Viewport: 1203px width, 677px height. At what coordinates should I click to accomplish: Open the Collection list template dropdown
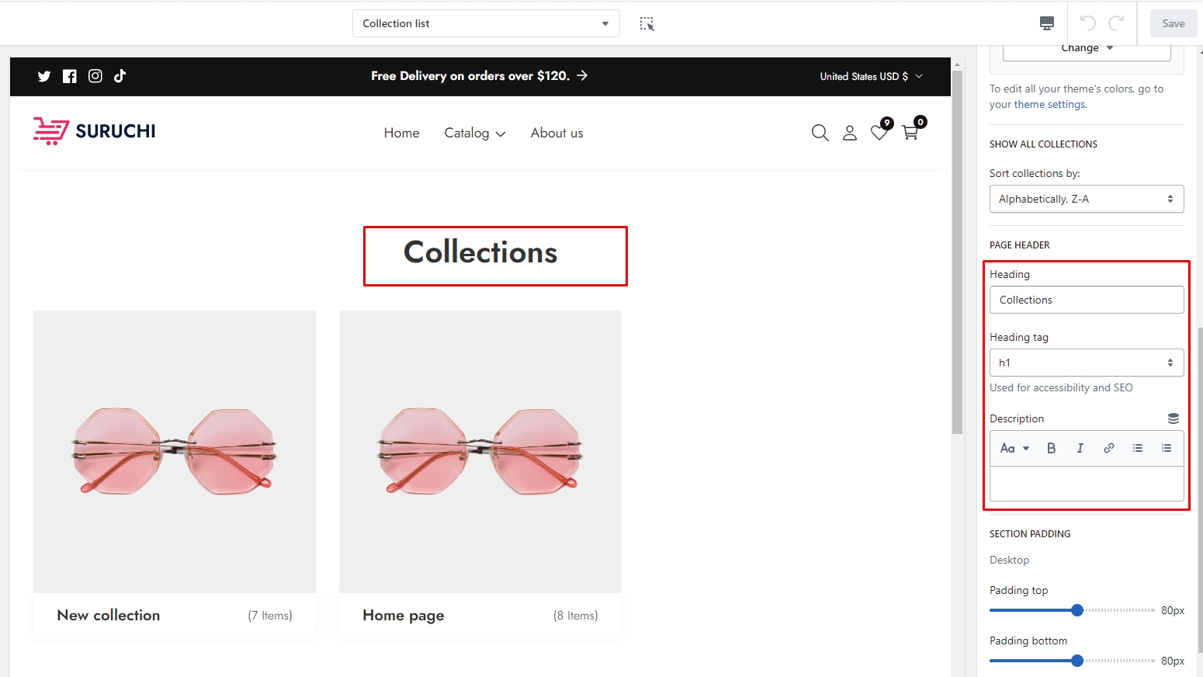[486, 23]
